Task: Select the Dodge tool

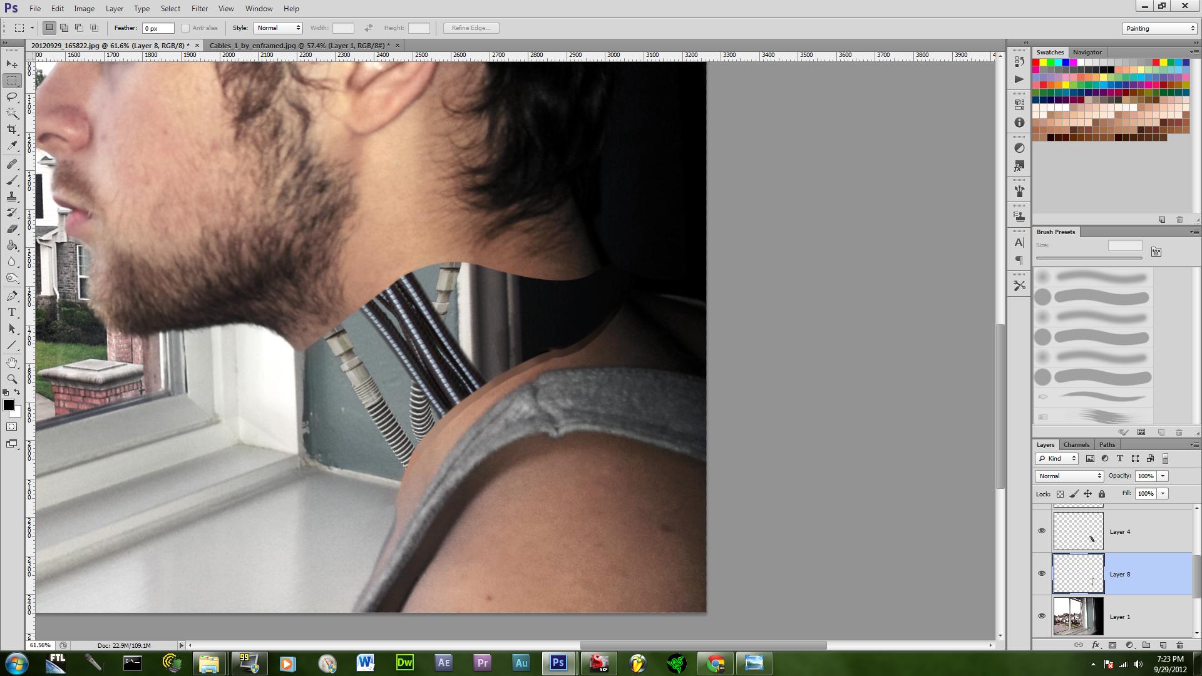Action: (12, 278)
